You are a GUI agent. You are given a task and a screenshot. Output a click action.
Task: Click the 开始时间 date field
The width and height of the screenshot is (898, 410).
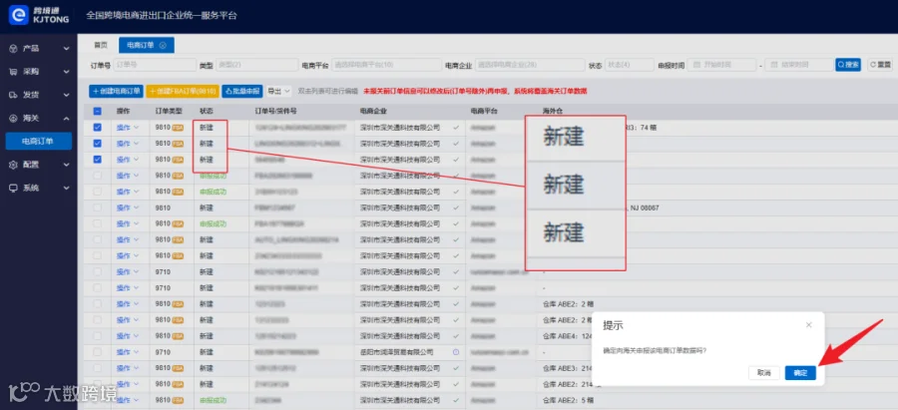click(722, 65)
